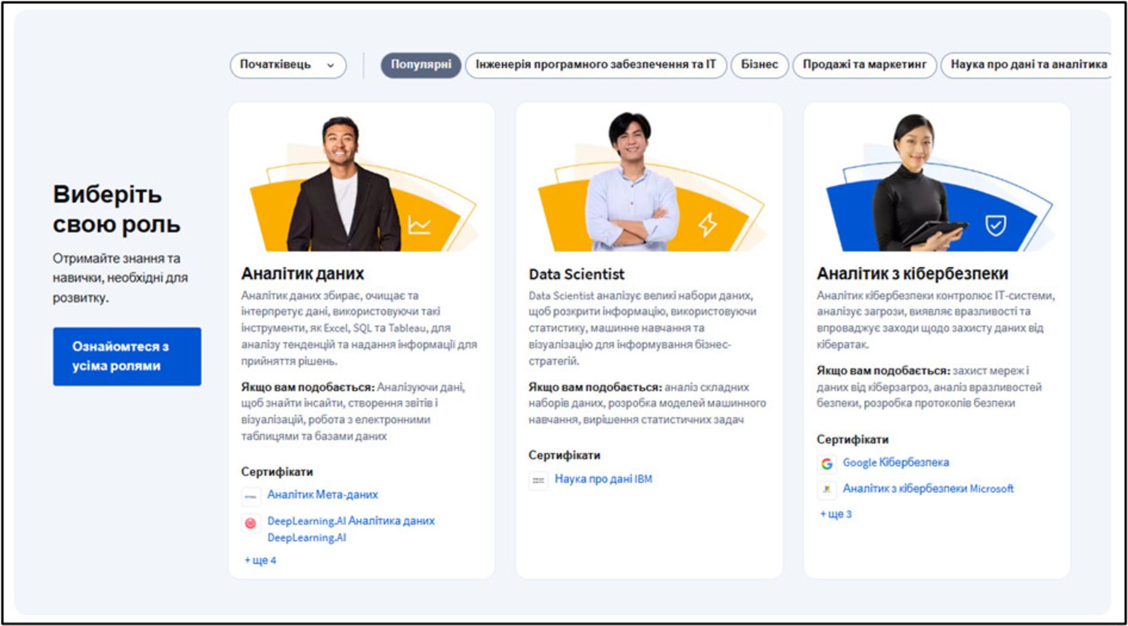Viewport: 1128px width, 626px height.
Task: Choose the Наука про дані та аналітика tab
Action: point(1028,65)
